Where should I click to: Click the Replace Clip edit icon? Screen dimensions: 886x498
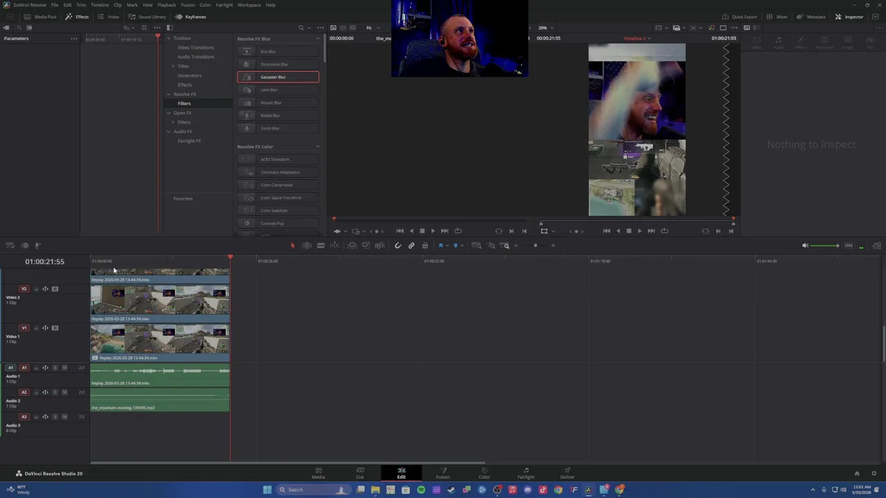pos(379,246)
